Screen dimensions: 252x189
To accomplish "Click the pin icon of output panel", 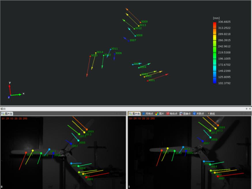I will tap(246, 109).
